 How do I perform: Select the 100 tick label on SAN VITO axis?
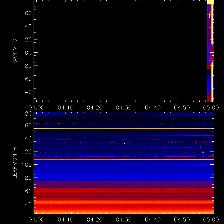click(x=27, y=53)
